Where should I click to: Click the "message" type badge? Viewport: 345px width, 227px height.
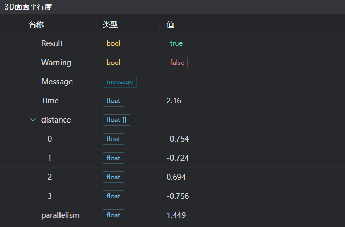pyautogui.click(x=120, y=82)
